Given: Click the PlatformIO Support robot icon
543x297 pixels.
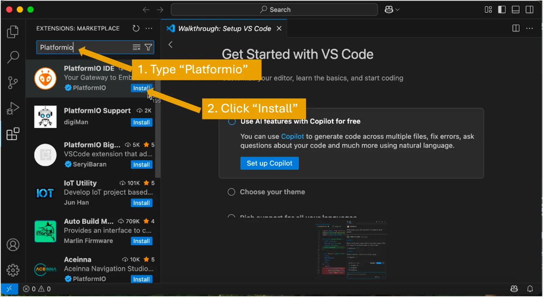Looking at the screenshot, I should [45, 117].
